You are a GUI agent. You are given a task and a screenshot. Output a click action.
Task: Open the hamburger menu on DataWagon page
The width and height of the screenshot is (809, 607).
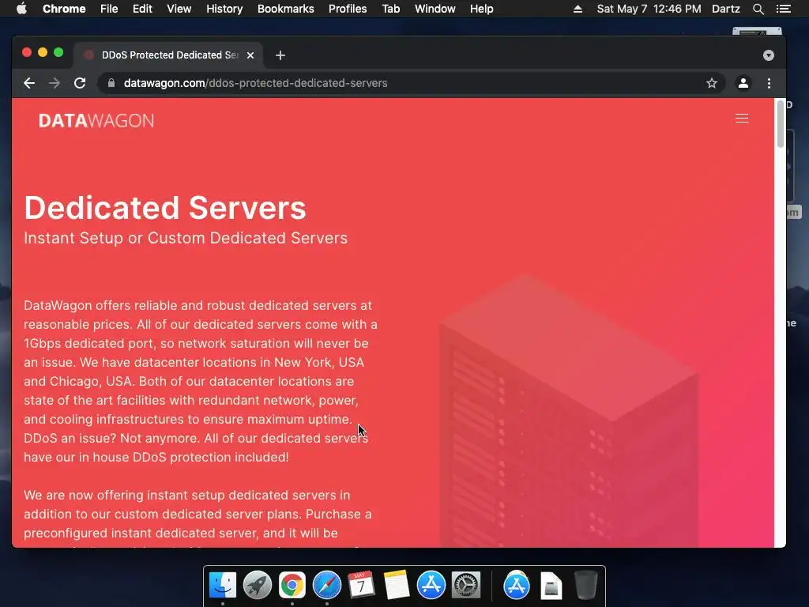(x=741, y=119)
